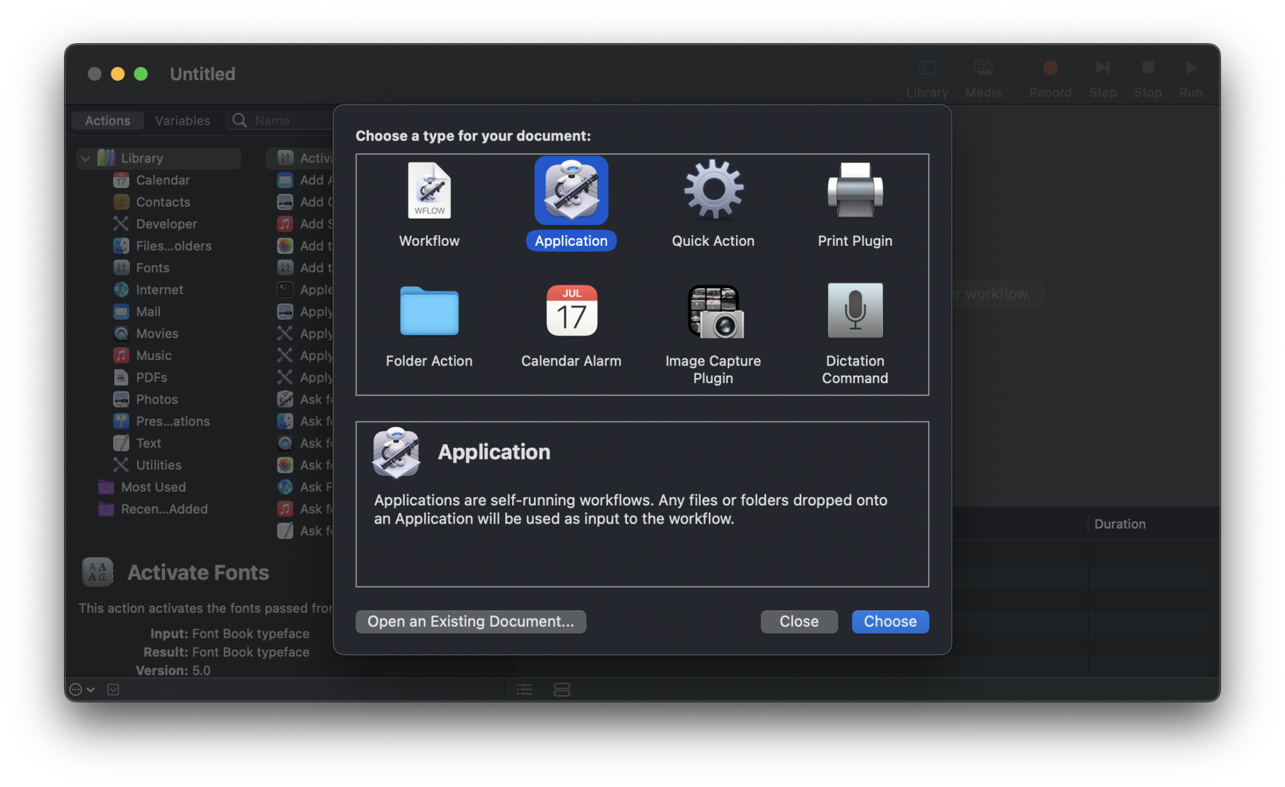Screen dimensions: 1285x787
Task: Select the Dictation Command document type icon
Action: click(855, 311)
